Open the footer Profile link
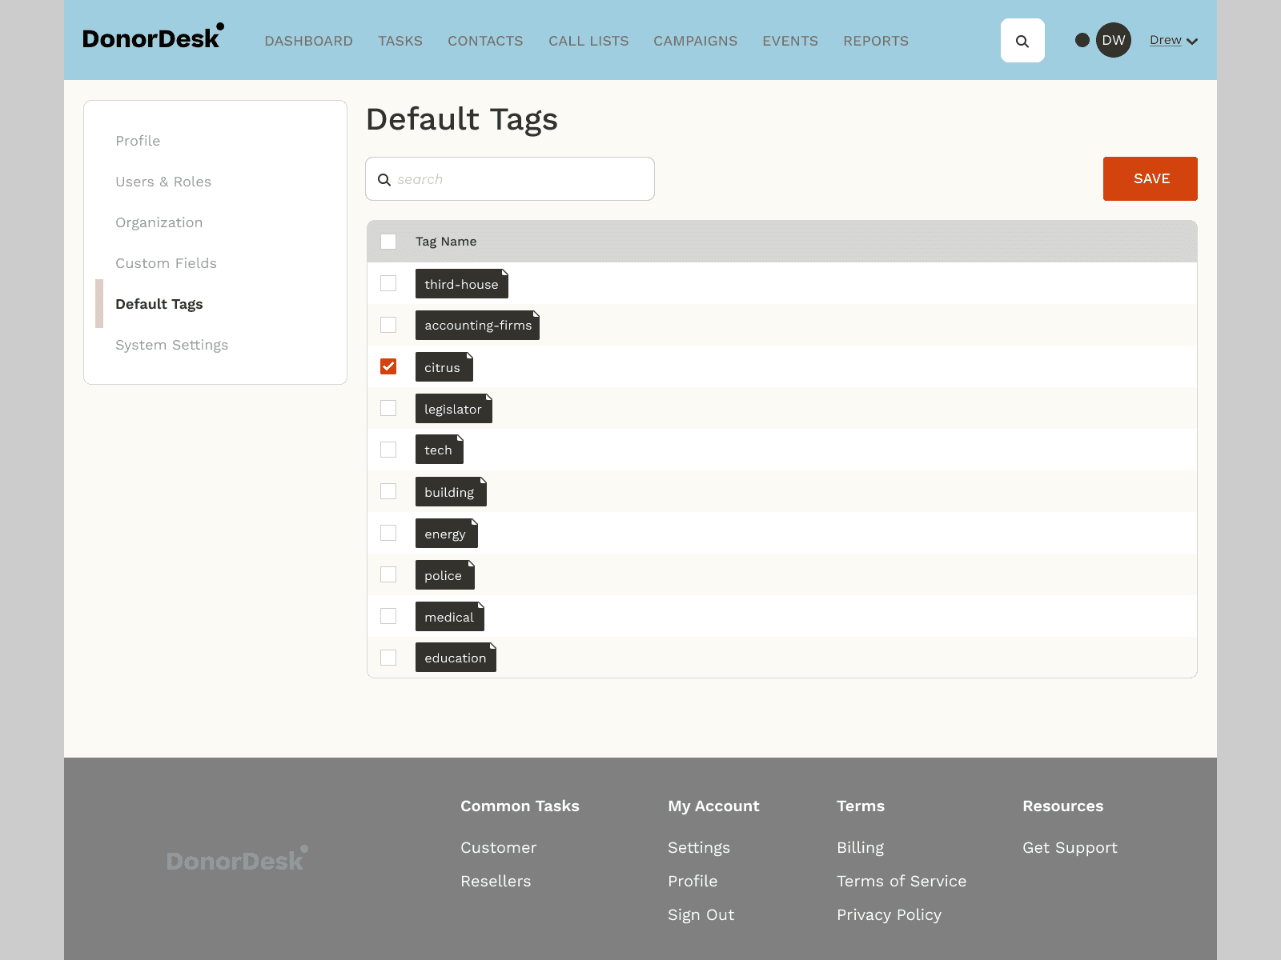This screenshot has width=1281, height=960. (693, 881)
